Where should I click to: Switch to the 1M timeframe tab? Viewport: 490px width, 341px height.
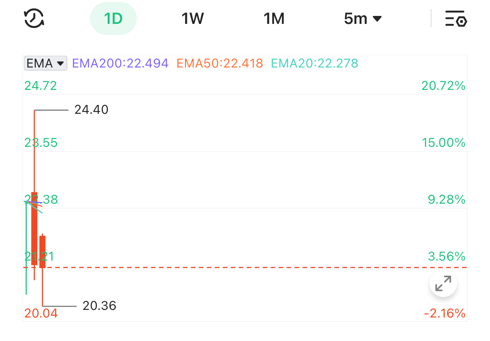coord(274,19)
